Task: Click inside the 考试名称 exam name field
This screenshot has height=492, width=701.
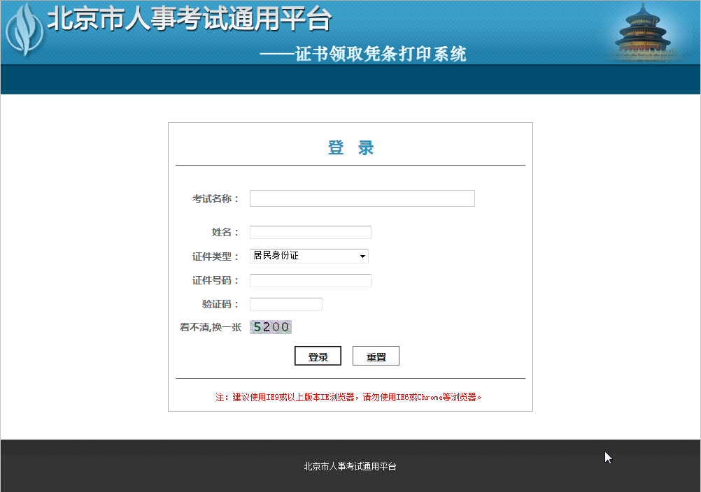Action: (x=362, y=198)
